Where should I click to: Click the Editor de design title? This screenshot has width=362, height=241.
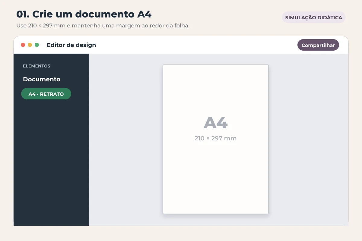coord(71,45)
